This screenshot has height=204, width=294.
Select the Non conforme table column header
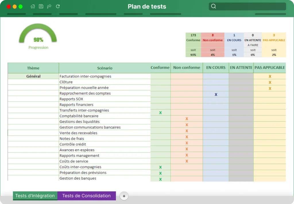(187, 68)
